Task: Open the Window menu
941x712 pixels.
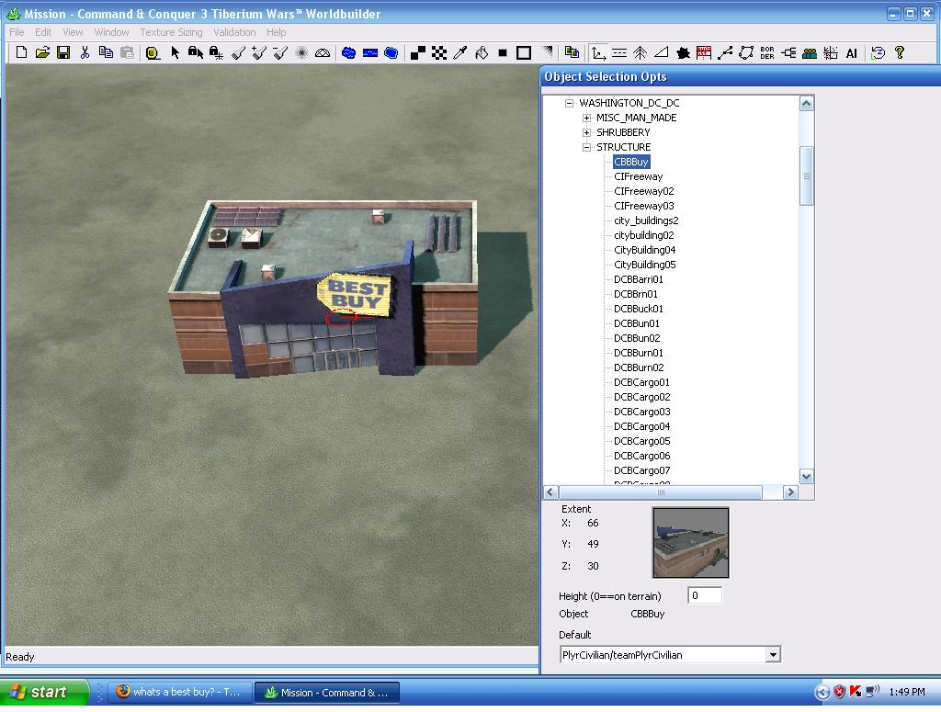Action: 111,32
